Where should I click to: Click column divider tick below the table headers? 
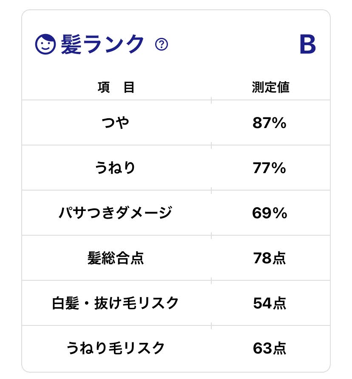[x=211, y=100]
